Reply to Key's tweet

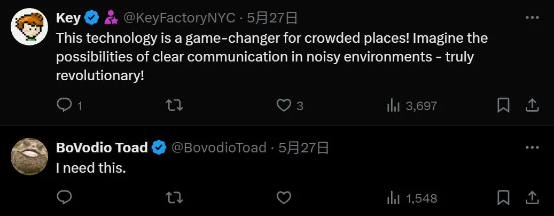point(64,105)
